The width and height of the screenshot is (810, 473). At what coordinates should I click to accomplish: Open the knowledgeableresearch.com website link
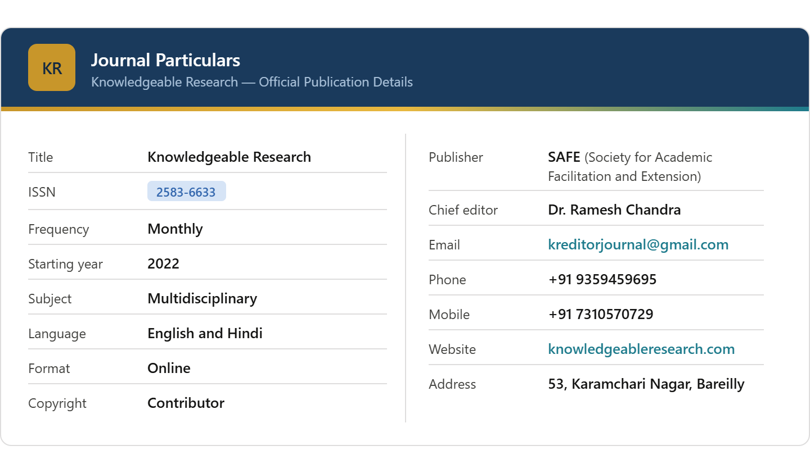pyautogui.click(x=641, y=349)
